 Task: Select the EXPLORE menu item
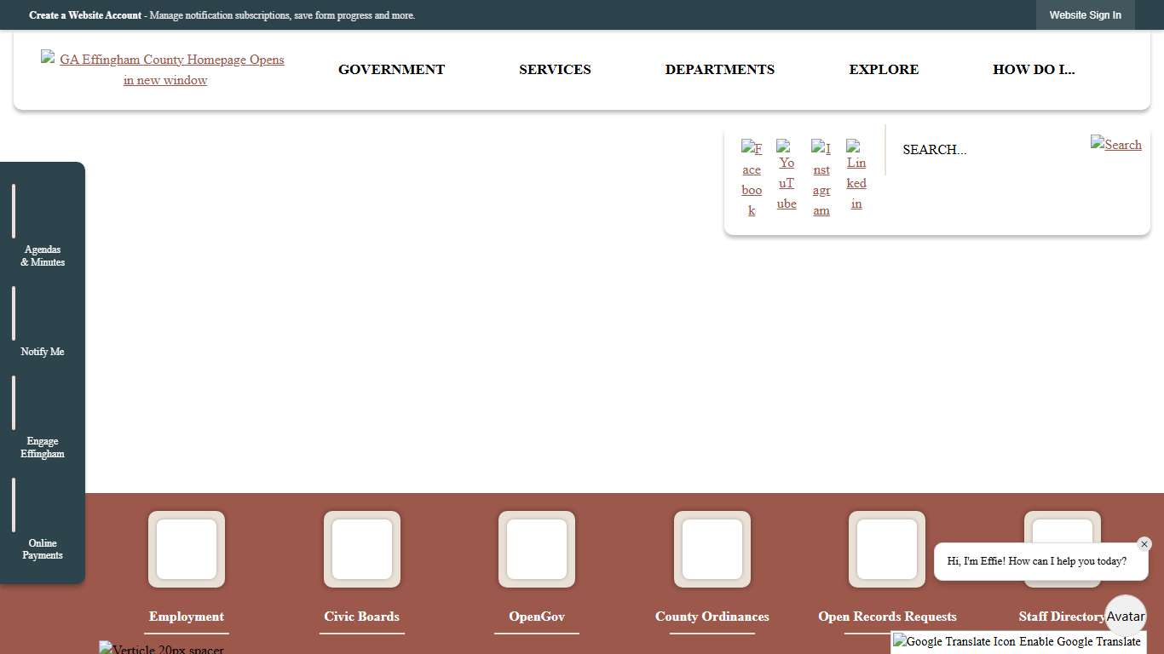884,70
